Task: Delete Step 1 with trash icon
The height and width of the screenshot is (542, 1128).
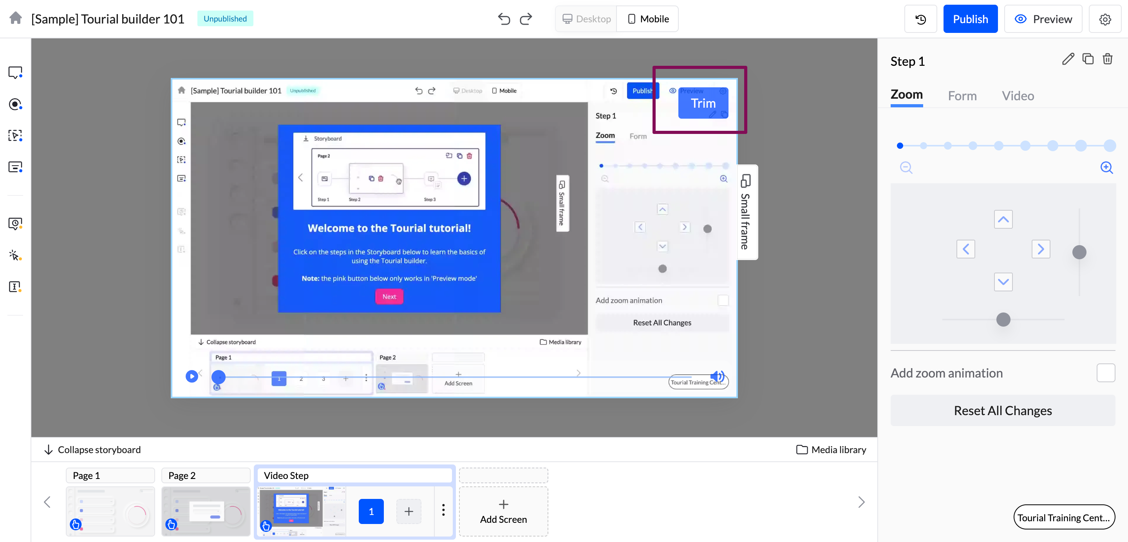Action: 1107,59
